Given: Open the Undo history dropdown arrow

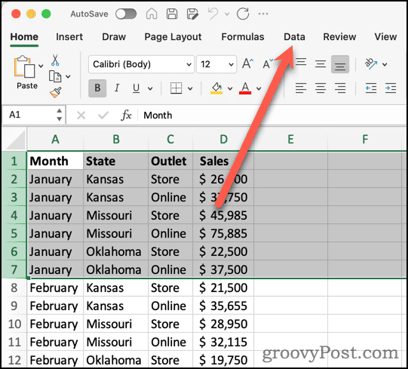Looking at the screenshot, I should (227, 14).
